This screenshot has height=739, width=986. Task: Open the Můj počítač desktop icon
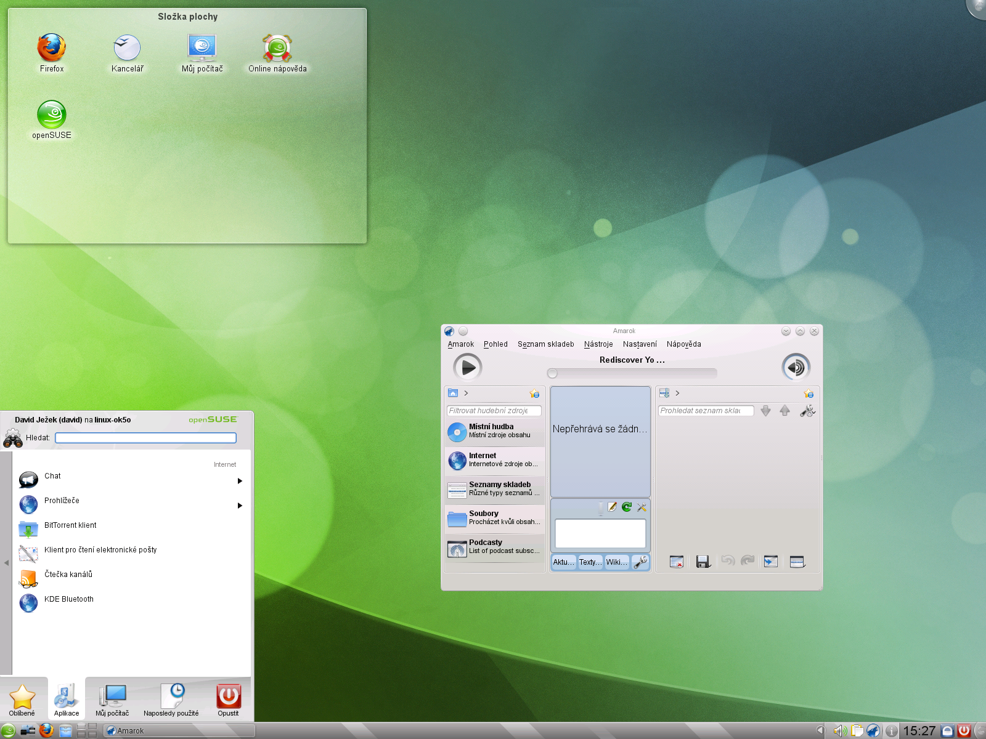(202, 54)
